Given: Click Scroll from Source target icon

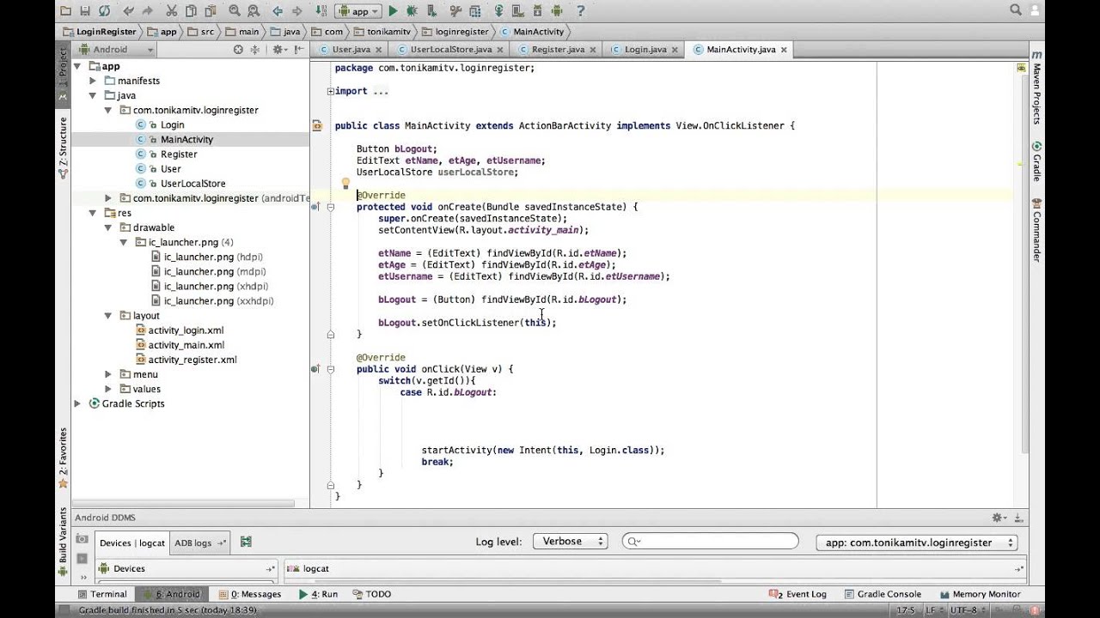Looking at the screenshot, I should pos(238,50).
